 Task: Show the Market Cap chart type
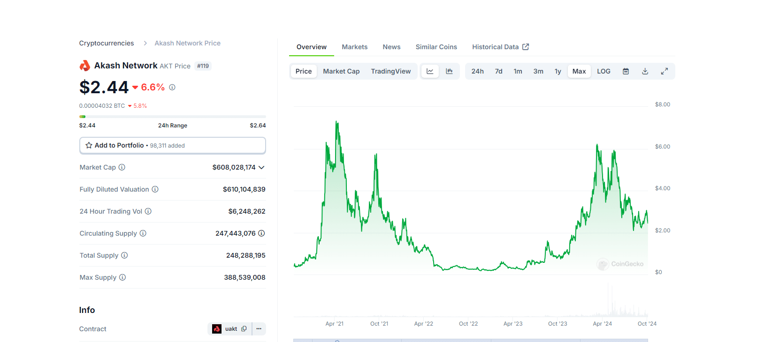point(341,71)
